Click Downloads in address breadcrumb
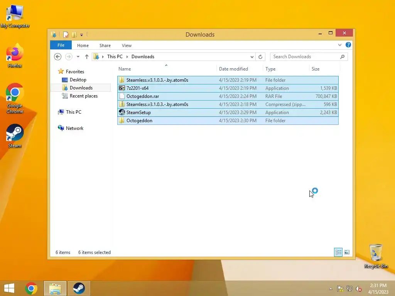 (143, 57)
